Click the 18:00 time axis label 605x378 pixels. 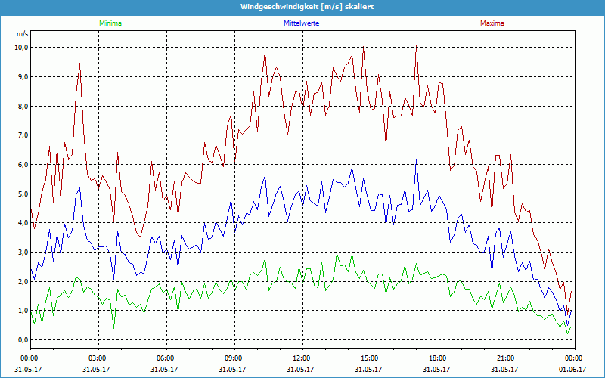437,358
